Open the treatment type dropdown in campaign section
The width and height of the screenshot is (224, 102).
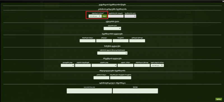click(130, 16)
